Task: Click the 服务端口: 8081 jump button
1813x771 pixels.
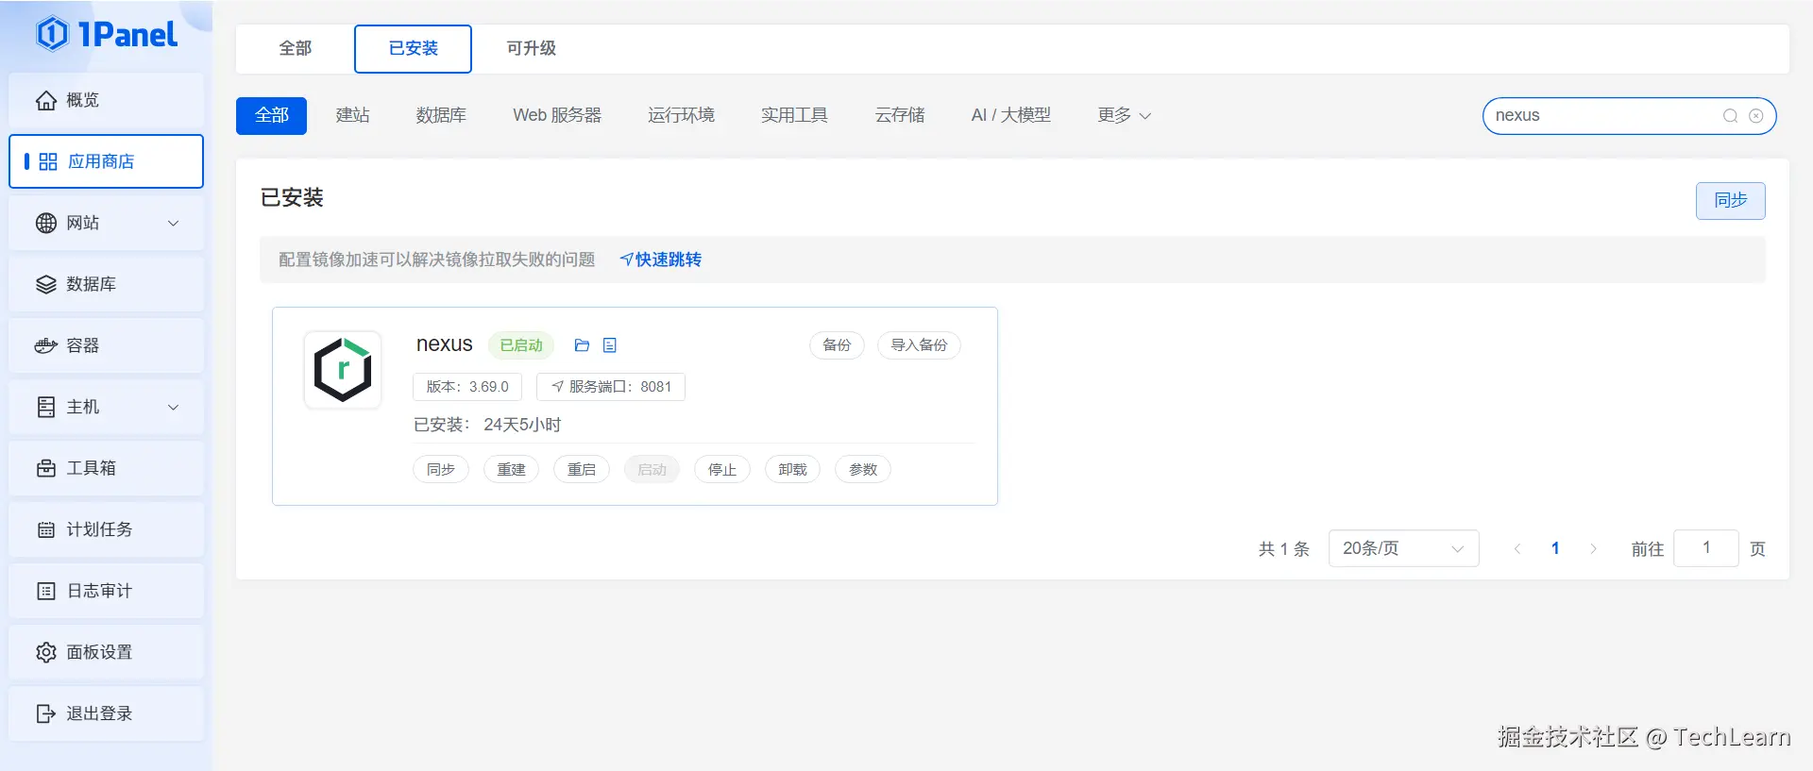Action: (611, 387)
